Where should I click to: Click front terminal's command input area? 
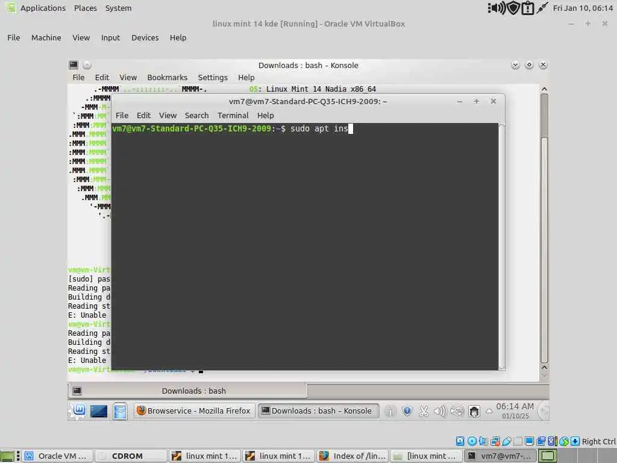click(x=305, y=247)
